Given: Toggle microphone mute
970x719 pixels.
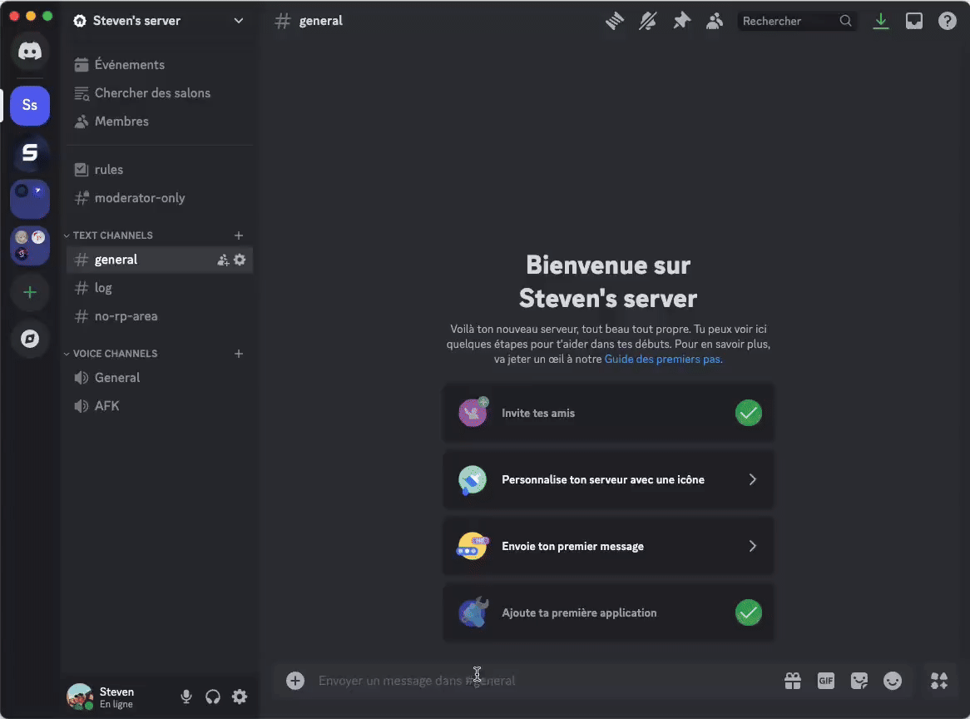Looking at the screenshot, I should 186,697.
